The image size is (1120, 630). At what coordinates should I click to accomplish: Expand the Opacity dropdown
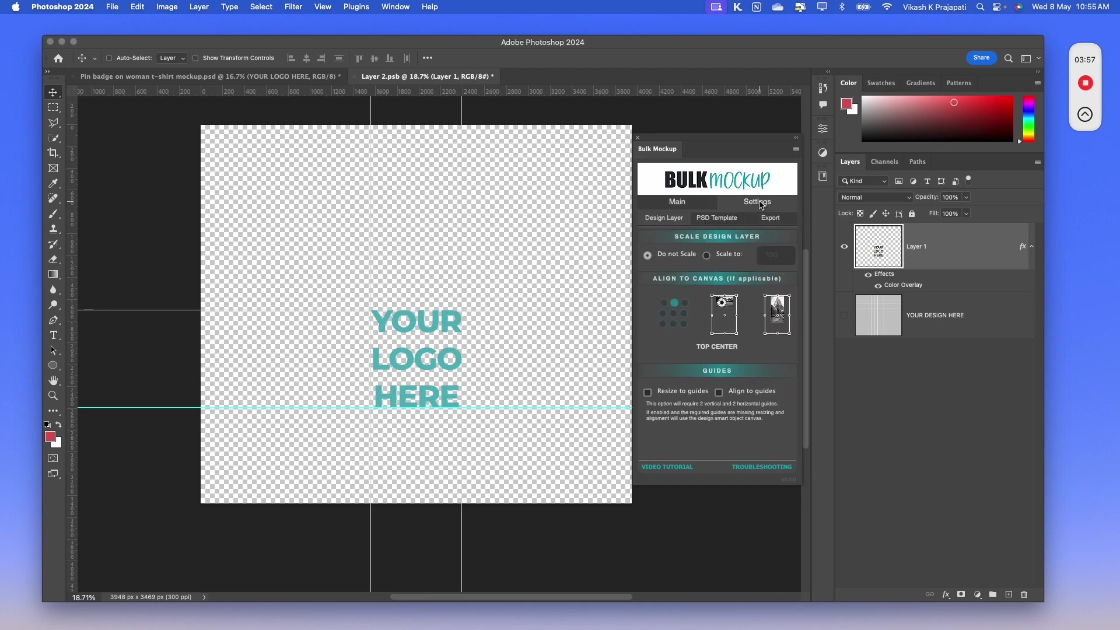965,197
